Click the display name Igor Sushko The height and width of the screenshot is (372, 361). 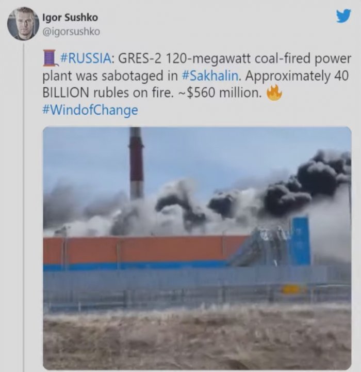(70, 18)
